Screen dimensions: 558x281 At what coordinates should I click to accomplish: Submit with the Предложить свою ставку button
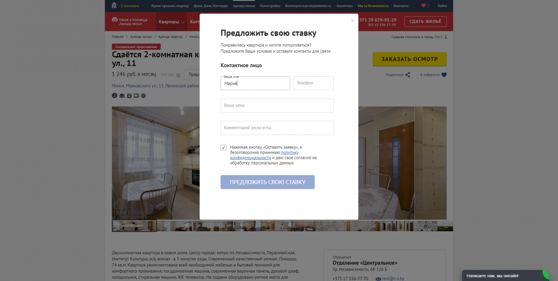[x=267, y=182]
